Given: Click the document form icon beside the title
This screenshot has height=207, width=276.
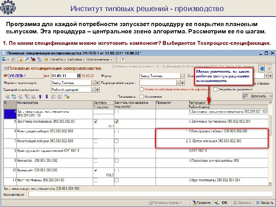Looking at the screenshot, I should (x=6, y=68).
